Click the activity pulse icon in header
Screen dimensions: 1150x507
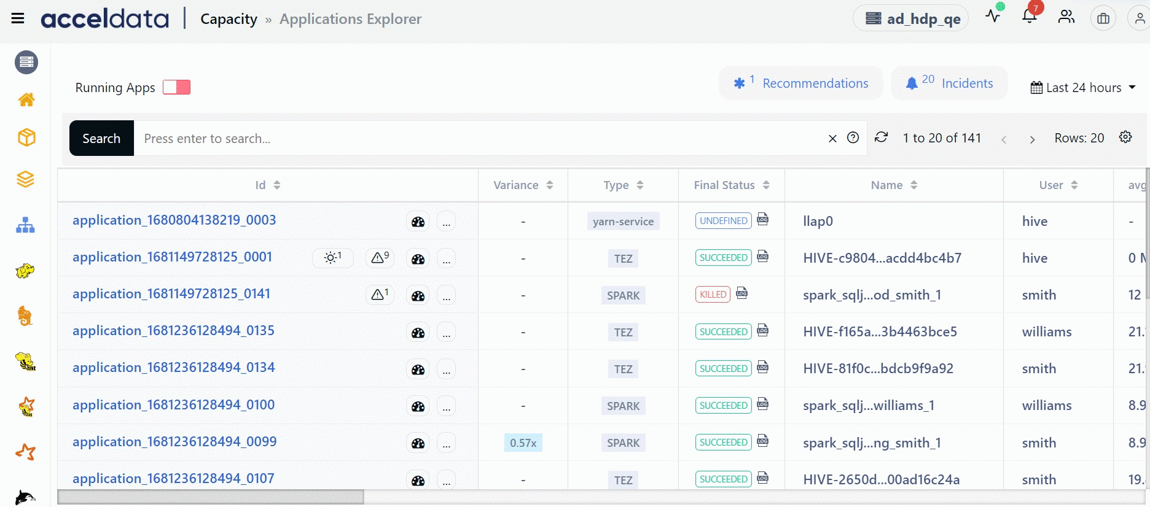(993, 16)
